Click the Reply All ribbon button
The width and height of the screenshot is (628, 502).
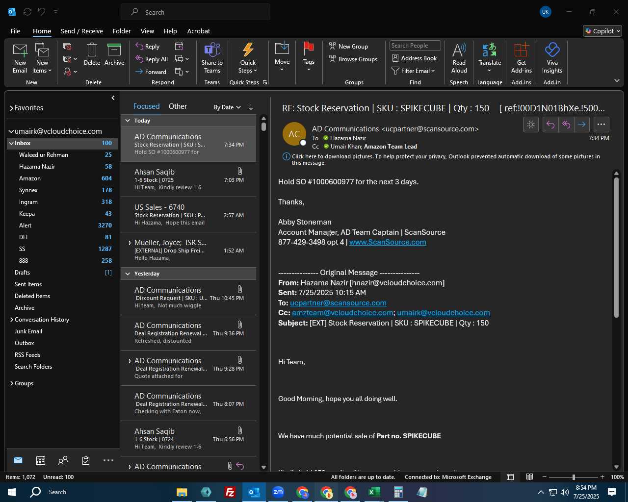[152, 59]
